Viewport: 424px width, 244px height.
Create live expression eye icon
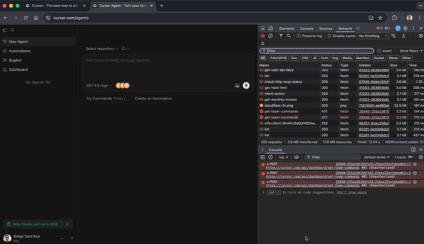point(297,157)
